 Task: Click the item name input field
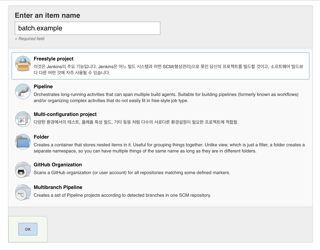pyautogui.click(x=87, y=28)
